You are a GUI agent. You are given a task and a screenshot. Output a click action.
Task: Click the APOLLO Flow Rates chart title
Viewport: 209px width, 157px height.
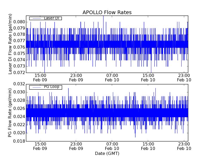[107, 13]
